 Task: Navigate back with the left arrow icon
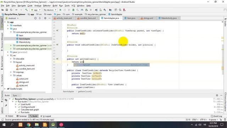click(17, 10)
